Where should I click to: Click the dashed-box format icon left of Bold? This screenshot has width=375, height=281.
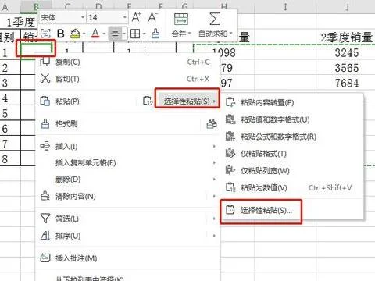[46, 34]
